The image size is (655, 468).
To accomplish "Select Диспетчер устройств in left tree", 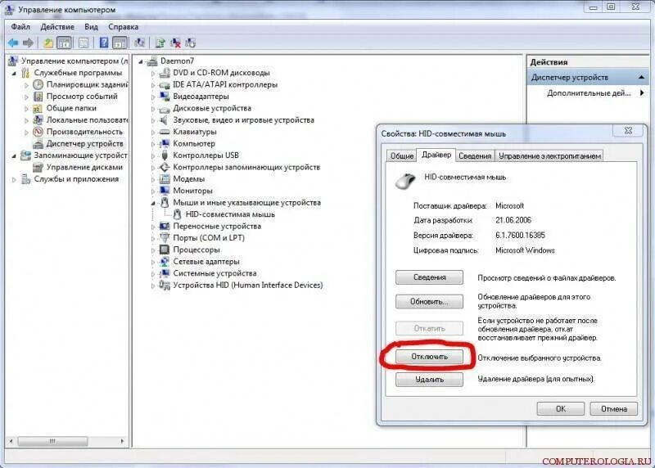I will click(84, 144).
